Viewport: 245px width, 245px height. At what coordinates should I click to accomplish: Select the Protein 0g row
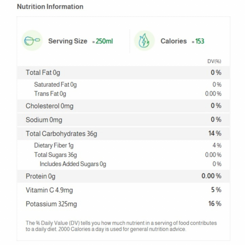tap(40, 176)
